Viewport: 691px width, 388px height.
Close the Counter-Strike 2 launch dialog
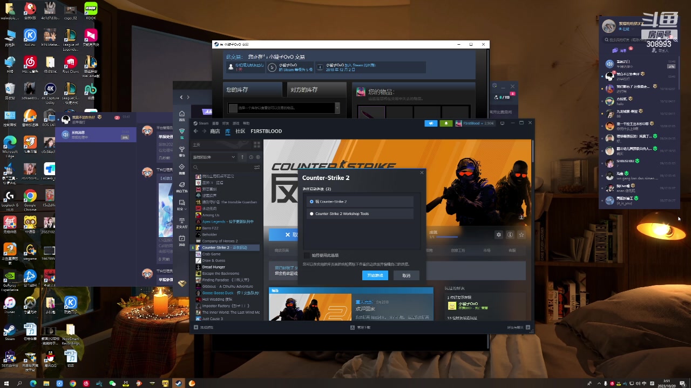pyautogui.click(x=422, y=172)
